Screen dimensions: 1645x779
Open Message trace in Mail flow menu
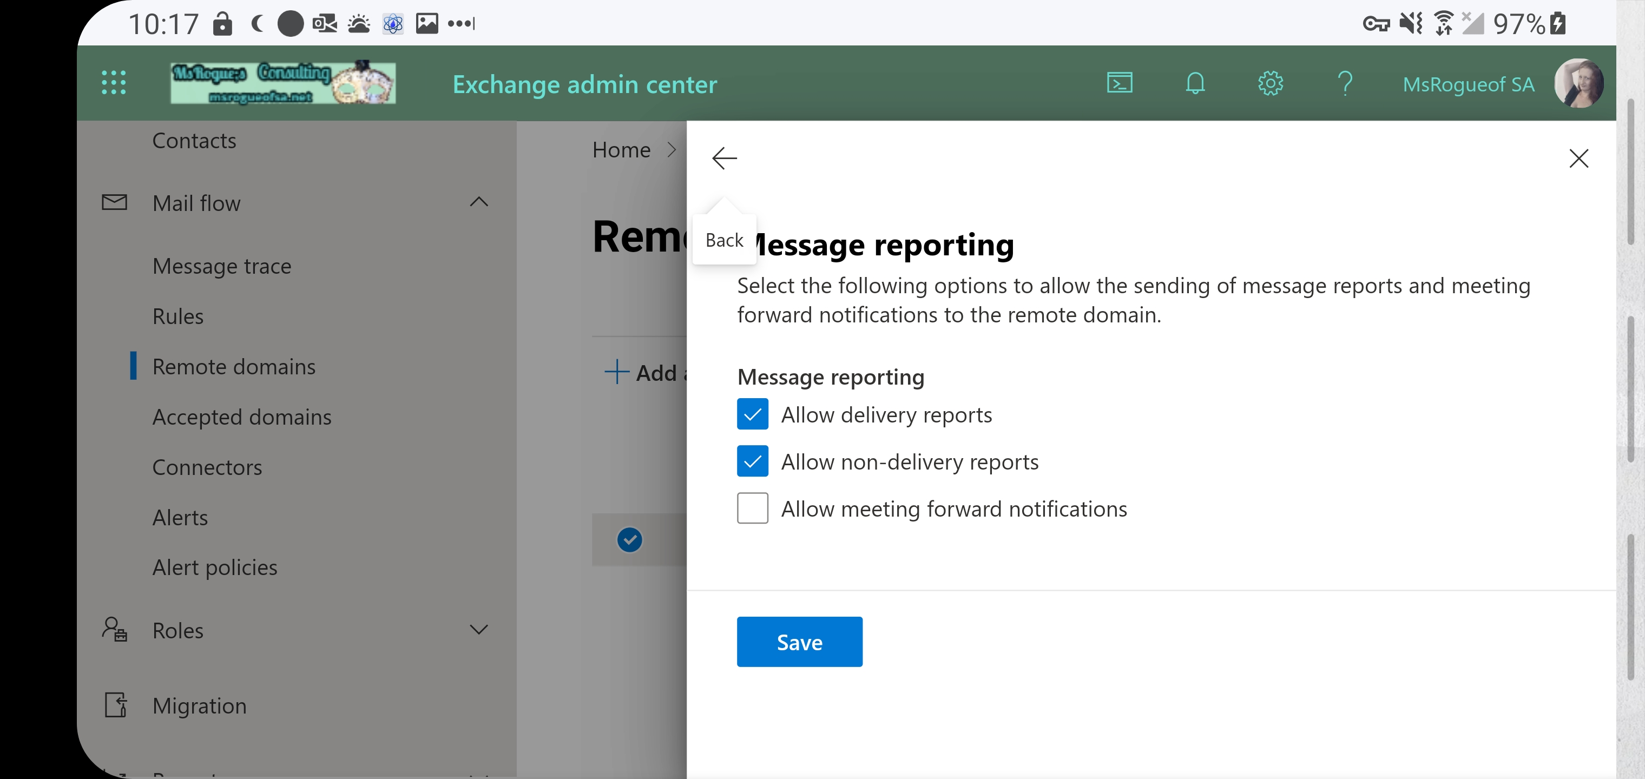click(222, 266)
